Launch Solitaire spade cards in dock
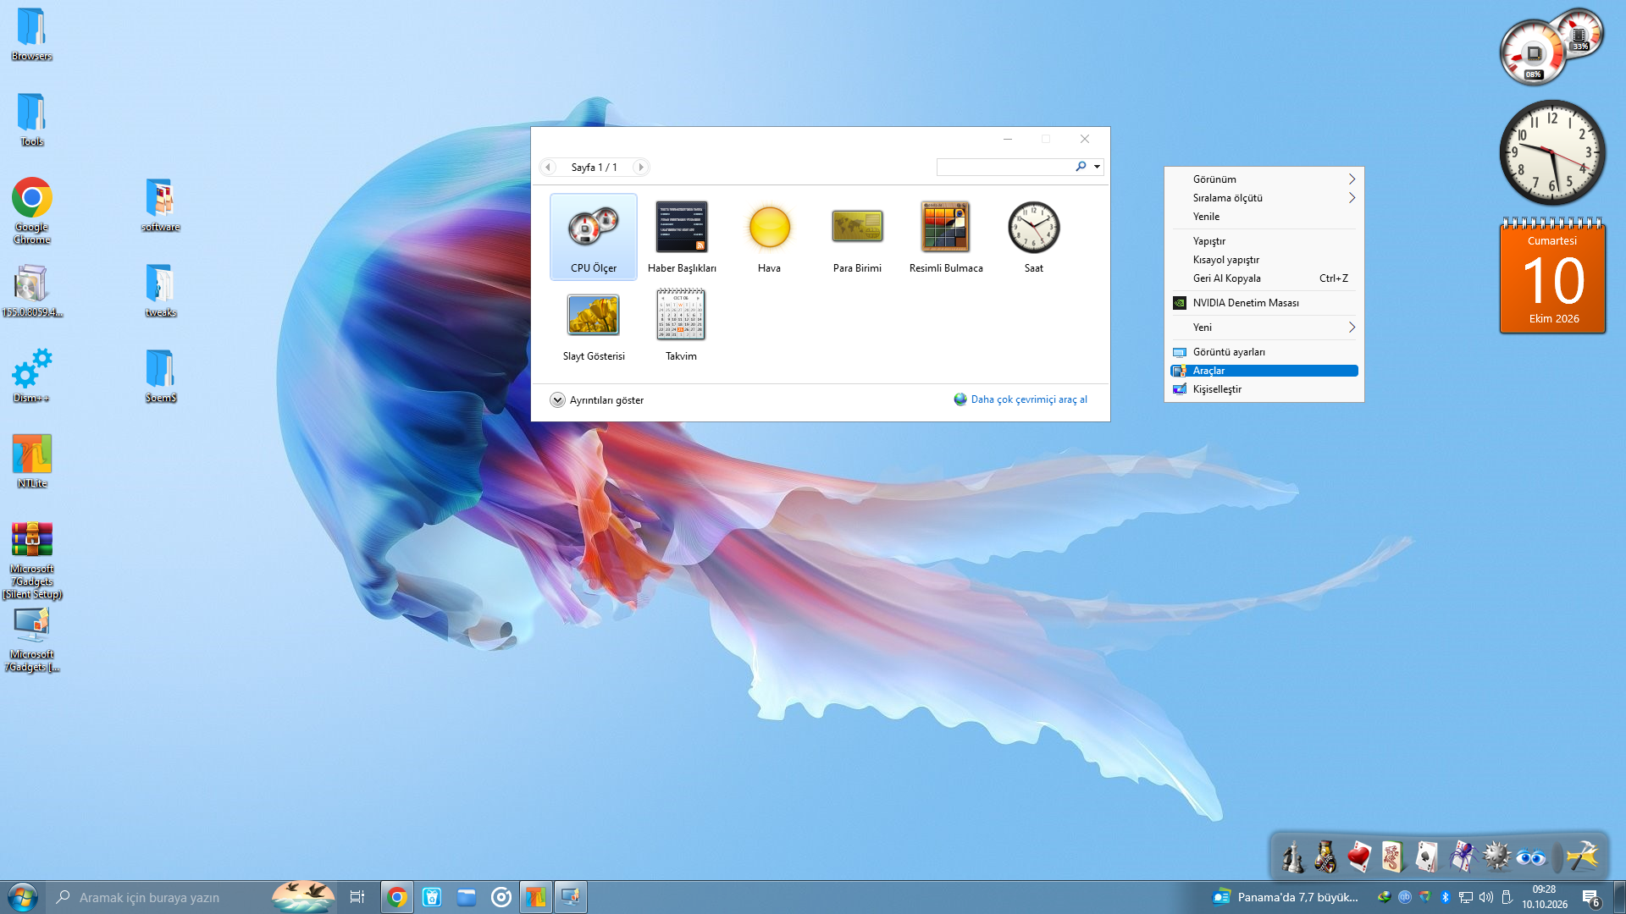The width and height of the screenshot is (1626, 914). (1427, 856)
